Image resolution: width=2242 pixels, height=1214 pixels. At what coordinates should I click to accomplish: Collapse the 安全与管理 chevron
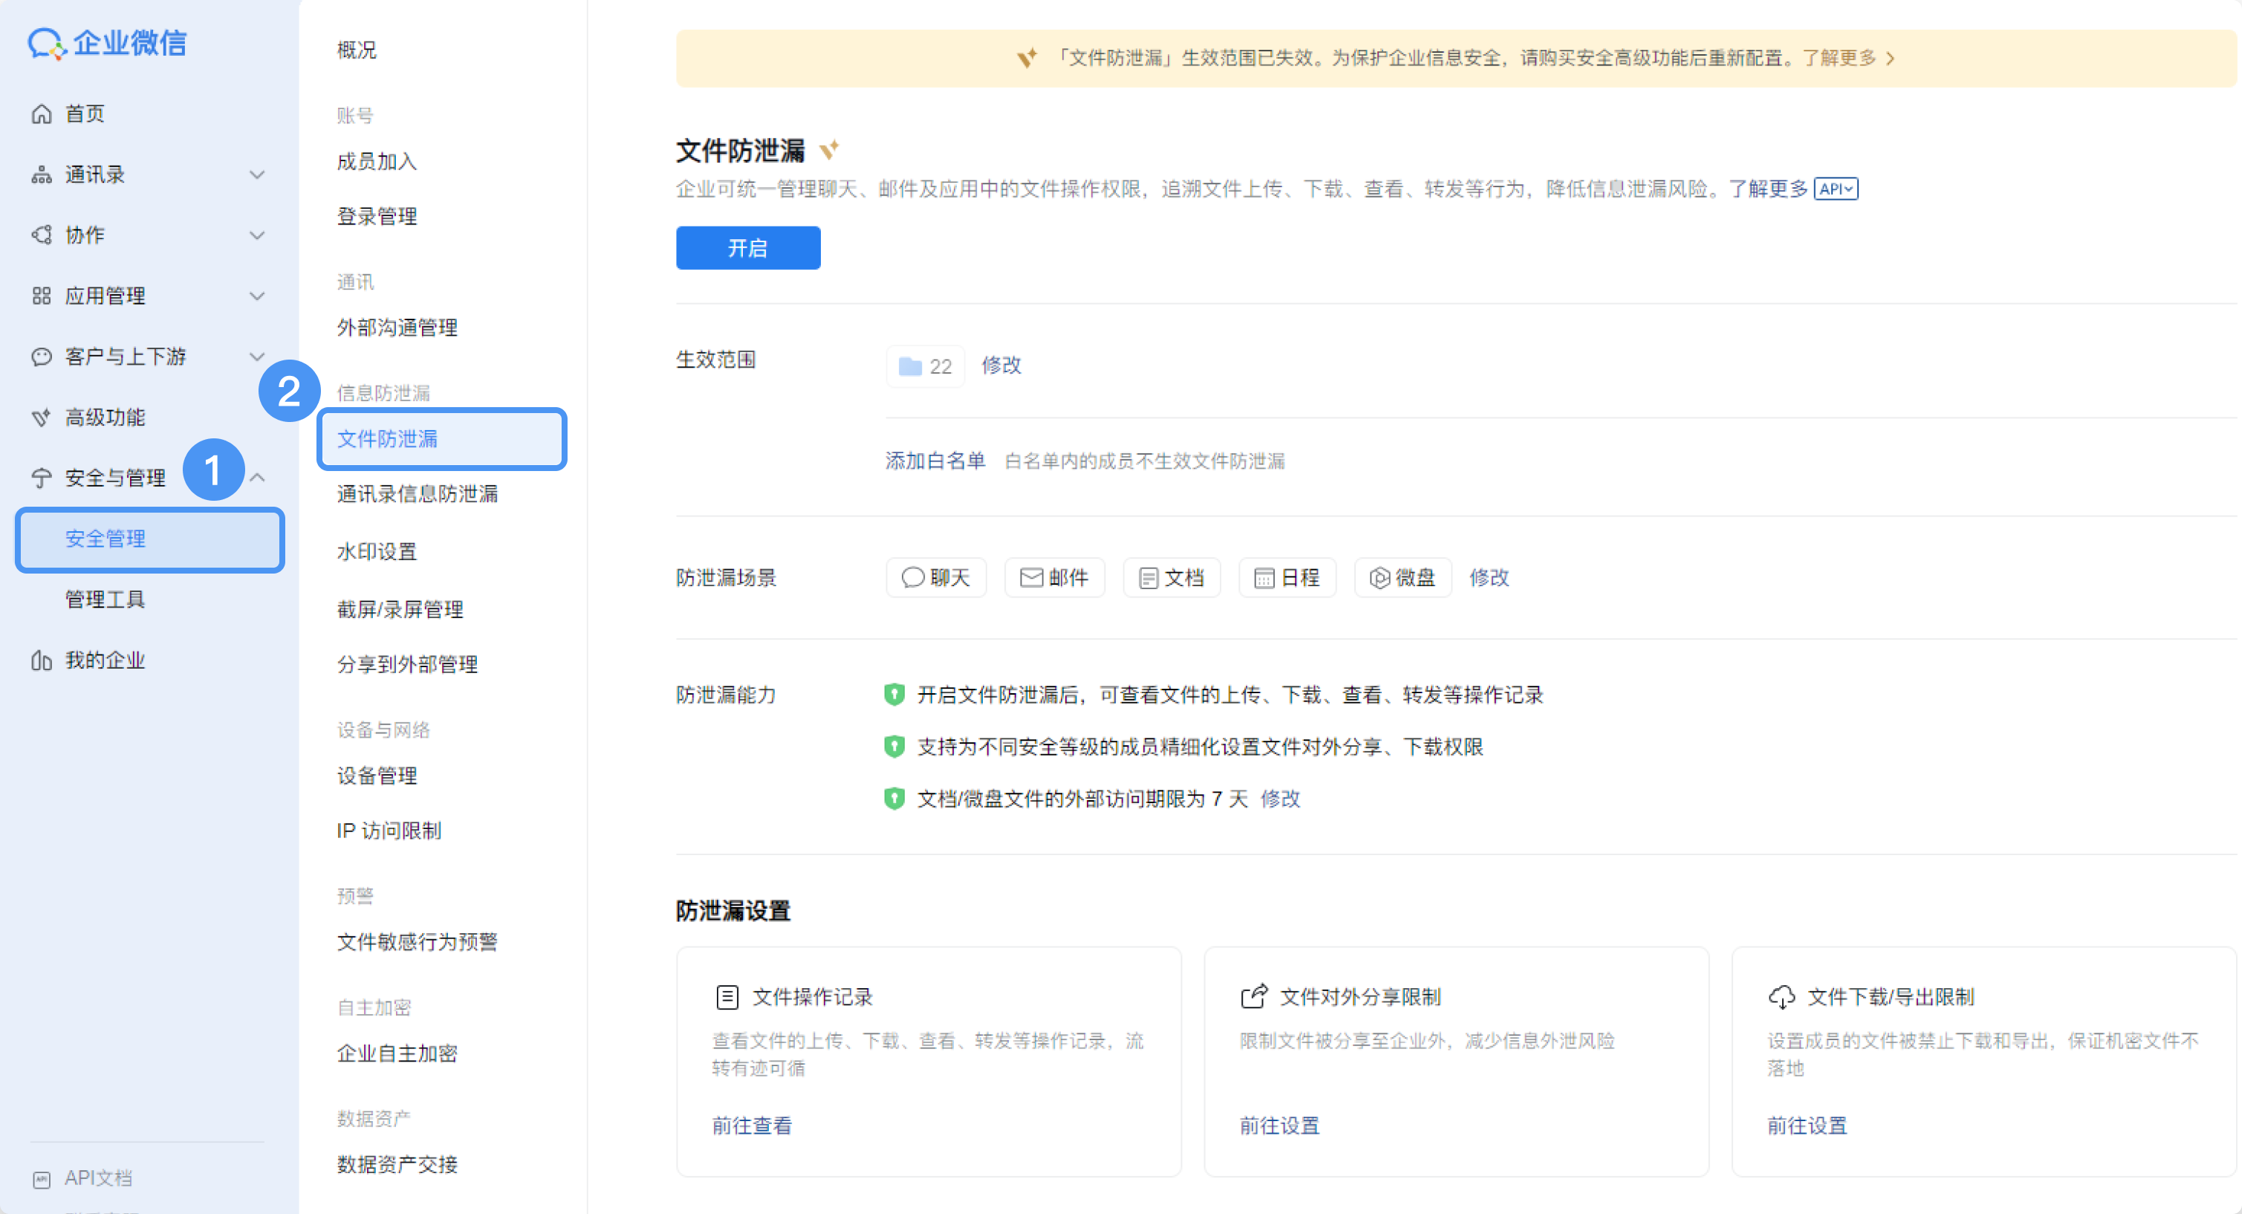tap(257, 478)
